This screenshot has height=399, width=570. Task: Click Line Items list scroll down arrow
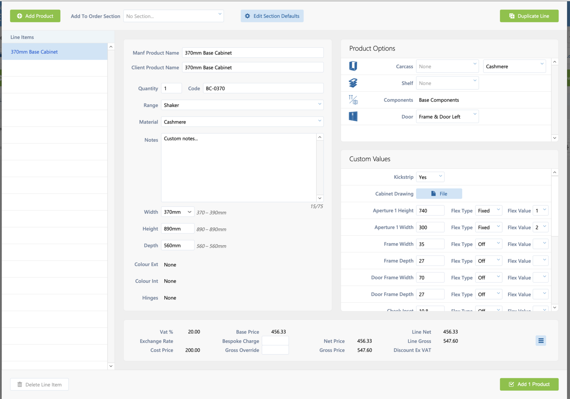(111, 366)
